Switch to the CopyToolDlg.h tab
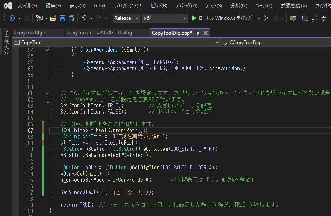This screenshot has width=331, height=216. pos(30,33)
